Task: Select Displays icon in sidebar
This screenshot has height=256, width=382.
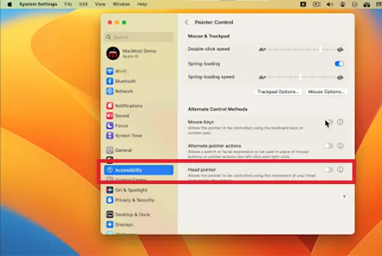Action: coord(110,224)
